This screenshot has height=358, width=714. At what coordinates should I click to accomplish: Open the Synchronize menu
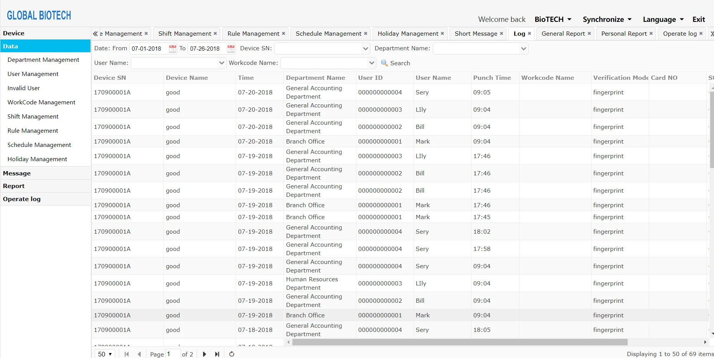click(607, 20)
